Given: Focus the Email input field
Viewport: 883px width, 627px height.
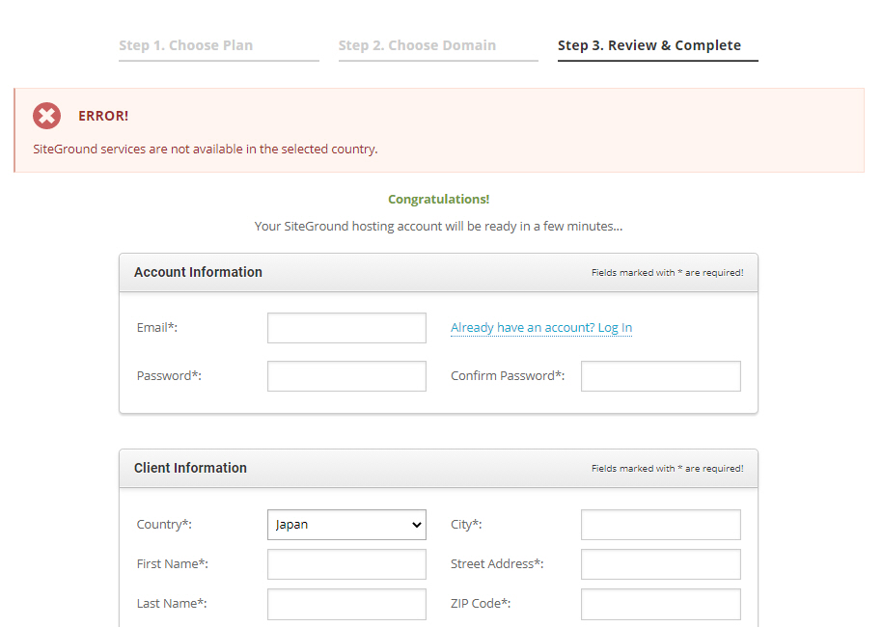Looking at the screenshot, I should [x=346, y=328].
